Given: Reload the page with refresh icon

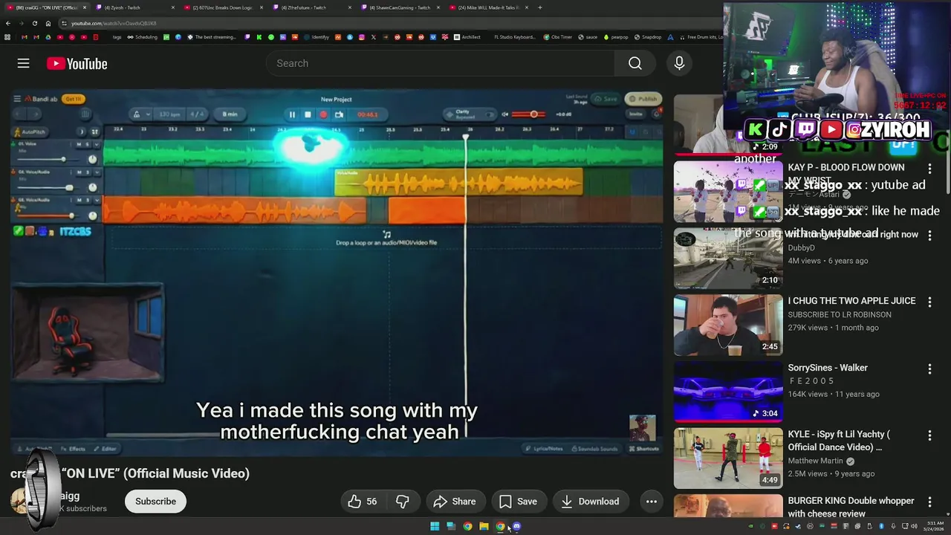Looking at the screenshot, I should point(35,23).
